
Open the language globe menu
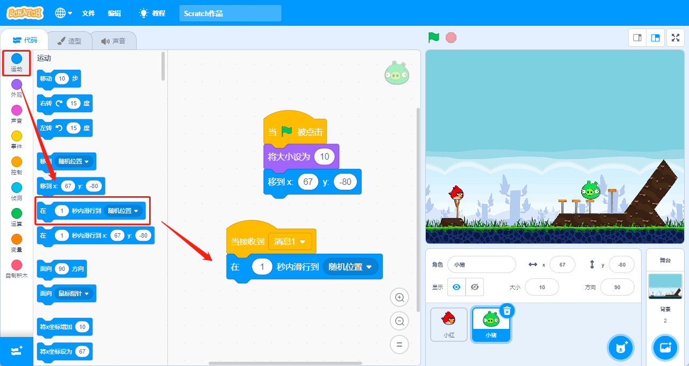click(x=63, y=13)
